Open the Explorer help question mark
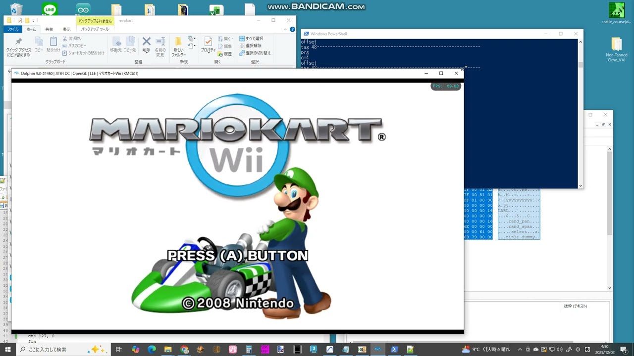Viewport: 634px width, 356px height. coord(293,29)
